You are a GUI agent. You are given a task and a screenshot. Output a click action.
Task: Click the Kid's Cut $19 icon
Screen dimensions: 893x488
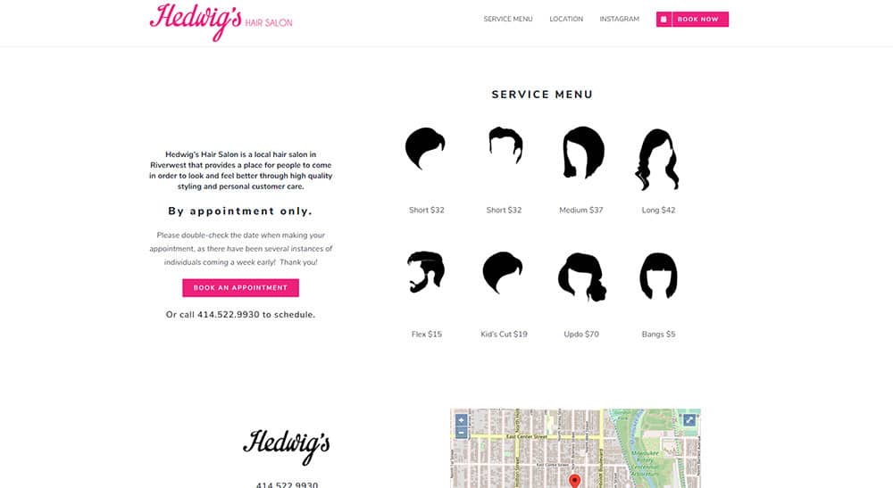502,272
